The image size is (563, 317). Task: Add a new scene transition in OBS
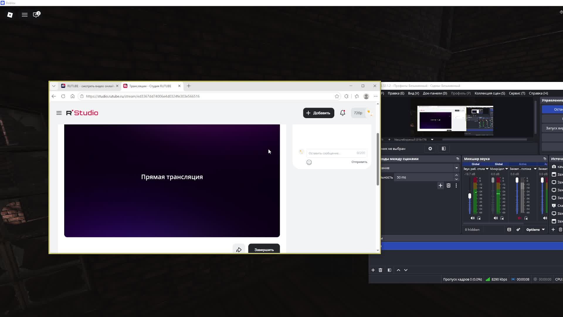(440, 186)
